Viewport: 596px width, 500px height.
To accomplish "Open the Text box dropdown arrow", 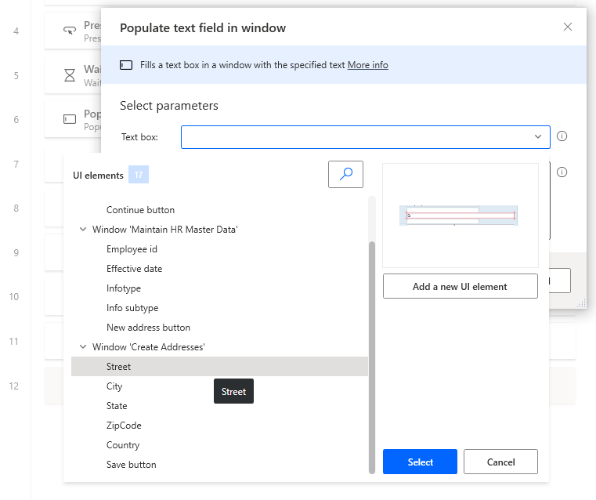I will click(x=538, y=136).
